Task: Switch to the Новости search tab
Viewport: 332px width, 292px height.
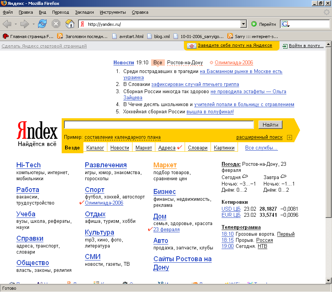Action: click(x=120, y=148)
